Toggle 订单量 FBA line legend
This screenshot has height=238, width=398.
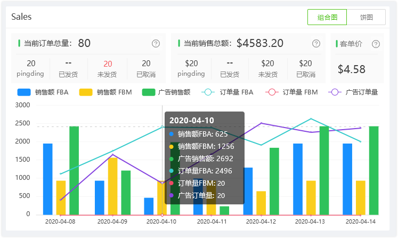(x=228, y=92)
